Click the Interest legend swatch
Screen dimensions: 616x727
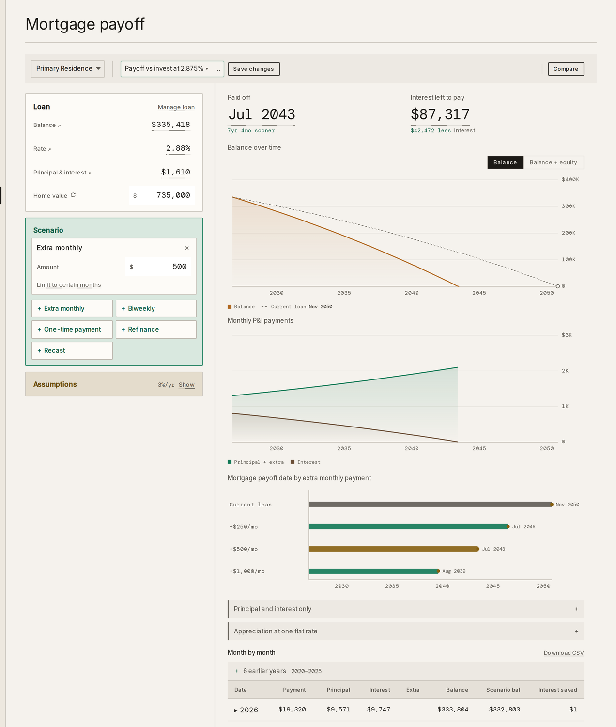click(x=293, y=462)
